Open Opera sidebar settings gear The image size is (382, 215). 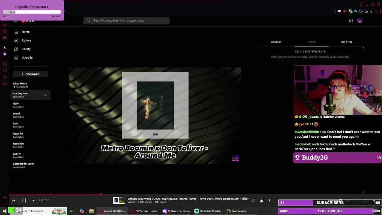point(5,84)
